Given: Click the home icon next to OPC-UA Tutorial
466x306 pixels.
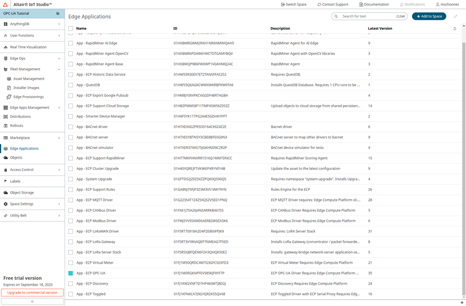Looking at the screenshot, I should coord(58,14).
